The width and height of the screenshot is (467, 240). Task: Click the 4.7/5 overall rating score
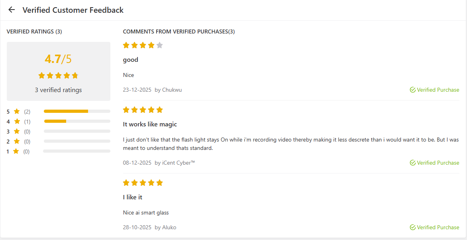[x=58, y=59]
